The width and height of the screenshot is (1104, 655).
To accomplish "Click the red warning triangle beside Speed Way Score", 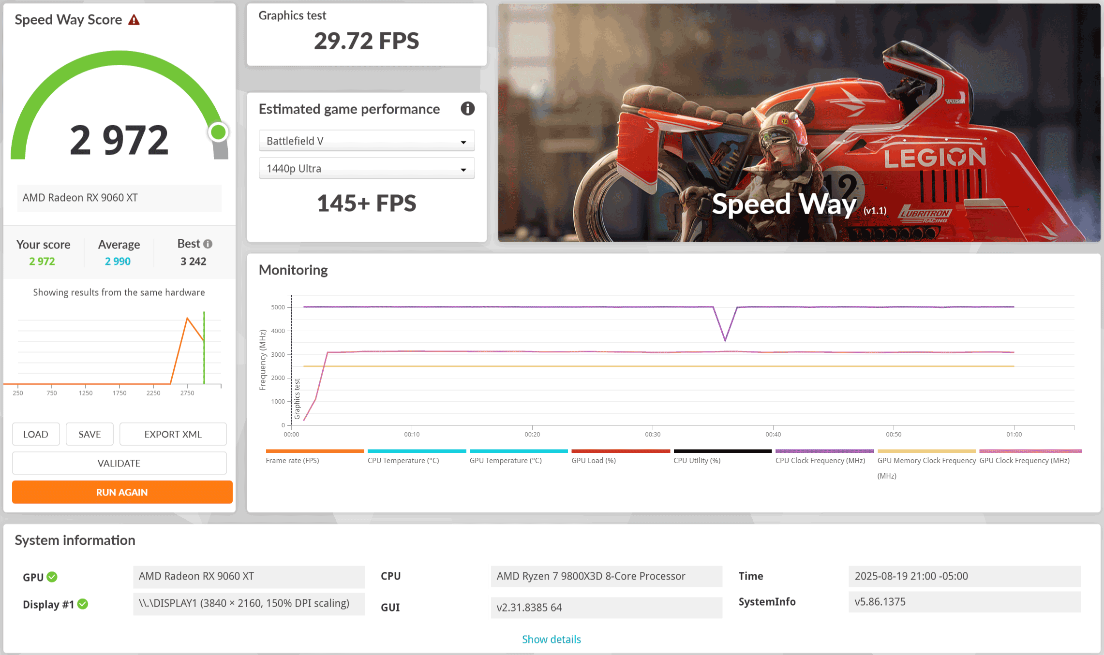I will tap(134, 20).
